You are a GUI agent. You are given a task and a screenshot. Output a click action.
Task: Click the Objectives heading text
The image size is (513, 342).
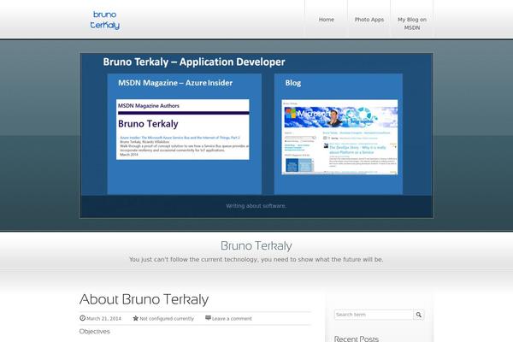point(95,331)
